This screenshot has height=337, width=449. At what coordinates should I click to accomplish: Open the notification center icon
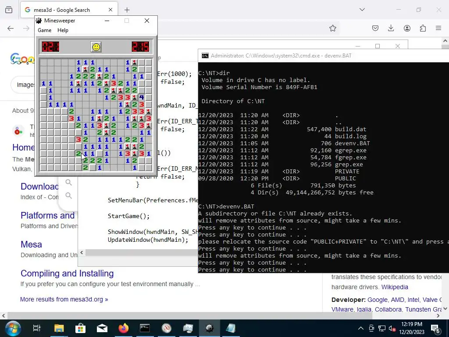[x=435, y=329]
